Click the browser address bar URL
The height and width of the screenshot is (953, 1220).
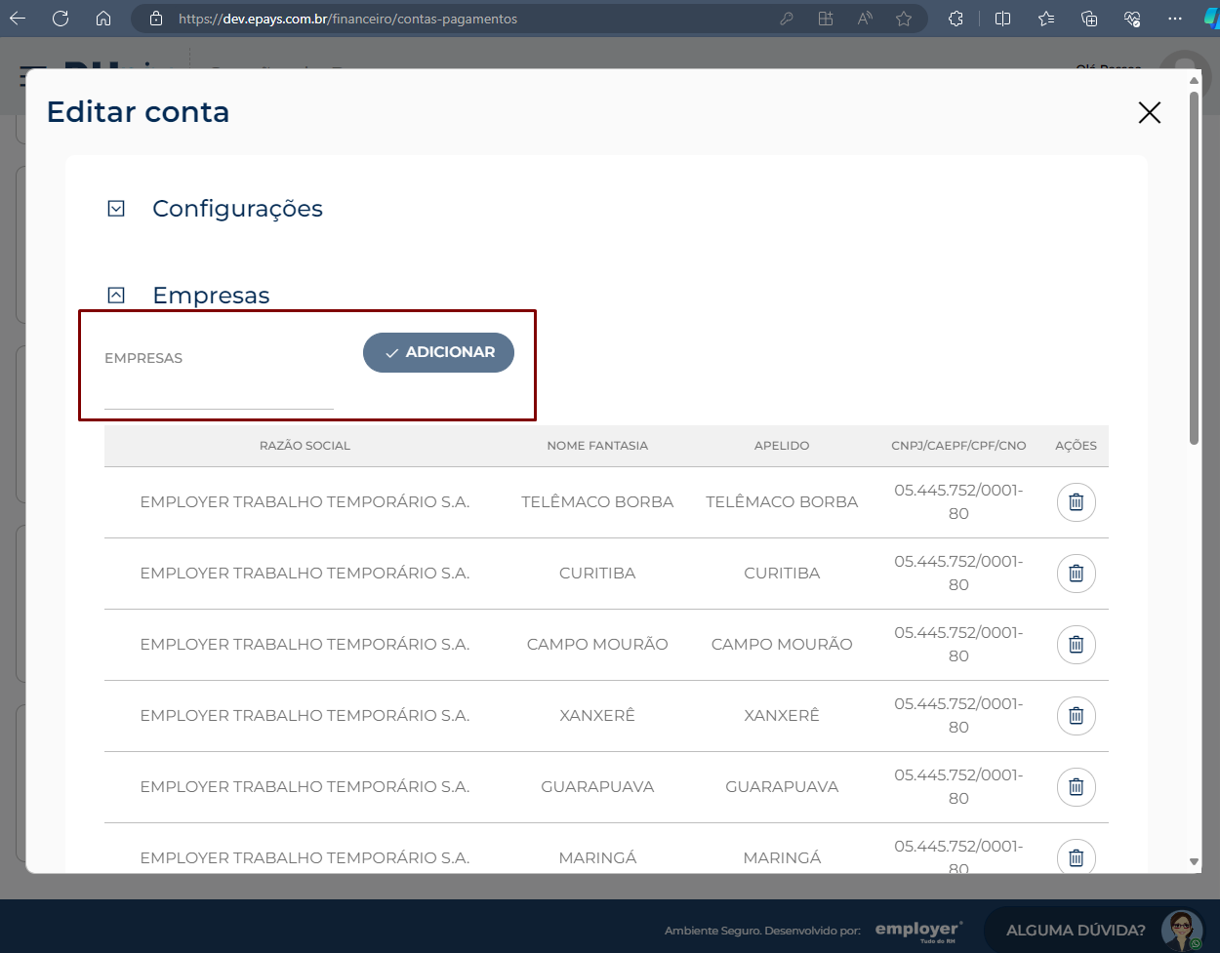click(347, 19)
